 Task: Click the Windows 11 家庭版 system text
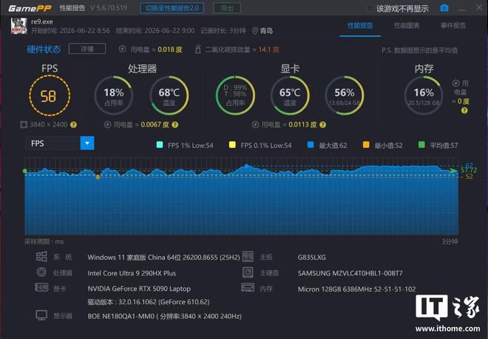click(x=163, y=258)
